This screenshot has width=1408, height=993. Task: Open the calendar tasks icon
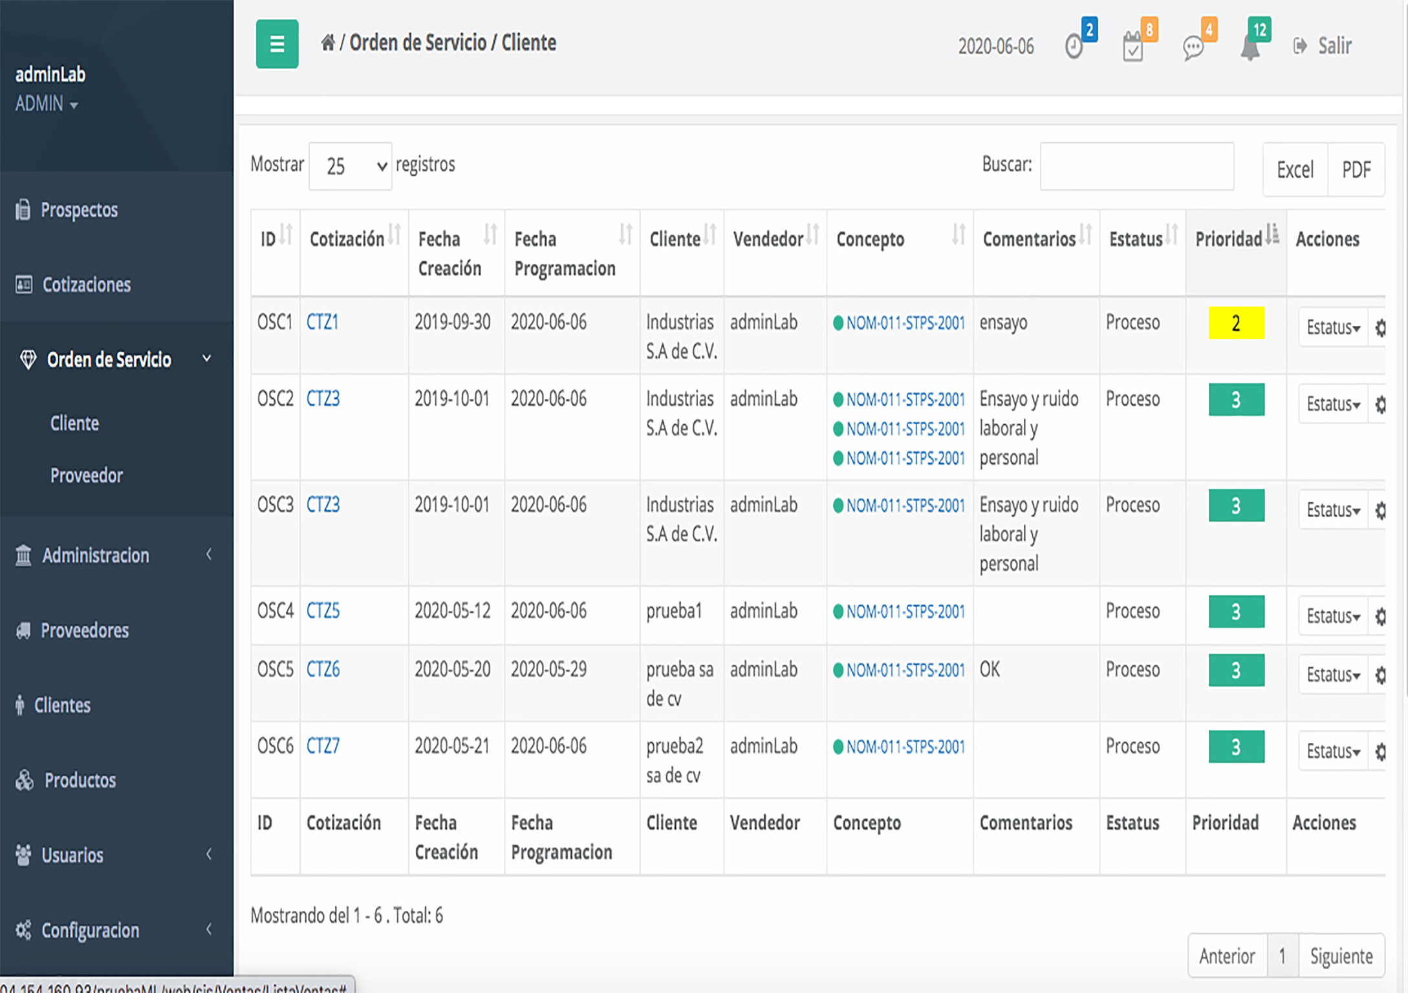click(1133, 46)
